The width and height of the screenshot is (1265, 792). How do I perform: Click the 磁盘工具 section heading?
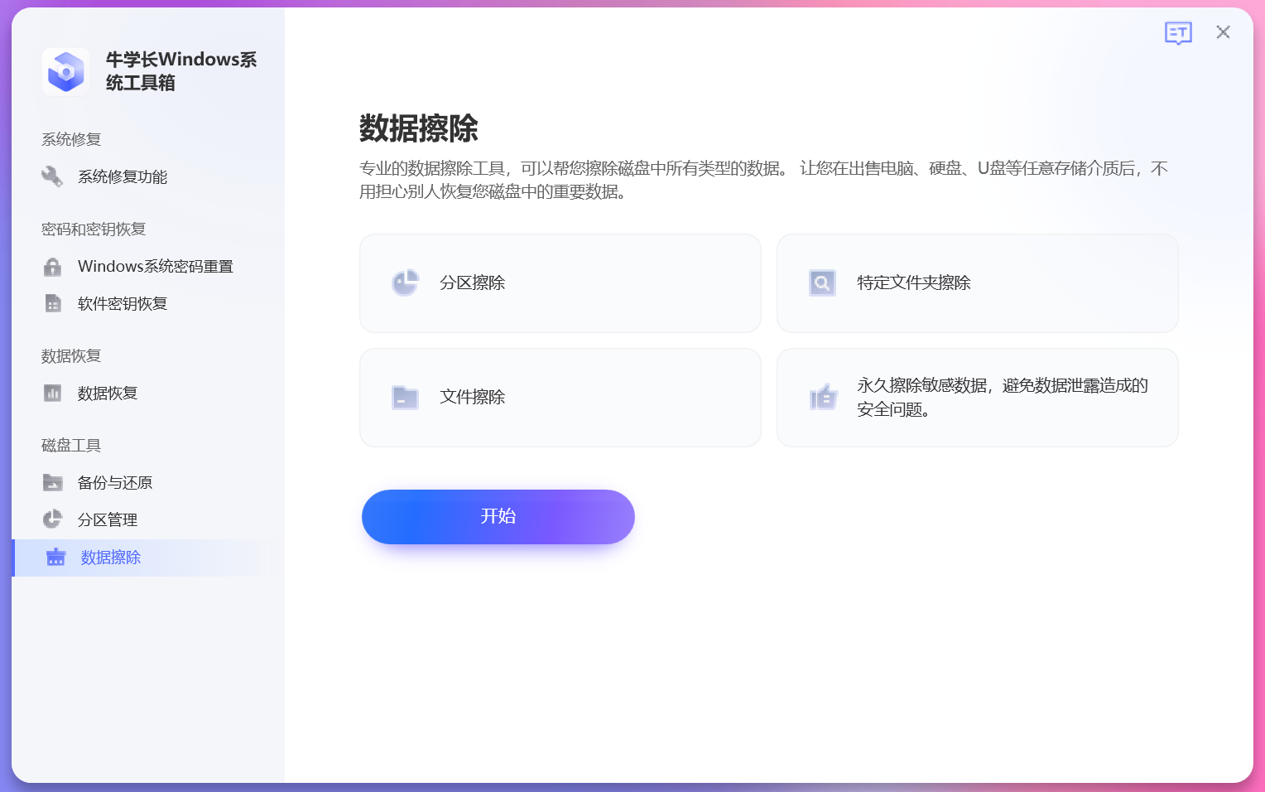coord(71,446)
